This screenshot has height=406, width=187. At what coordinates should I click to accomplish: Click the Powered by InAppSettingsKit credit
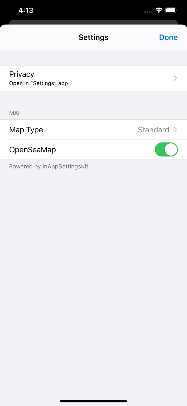tap(49, 166)
